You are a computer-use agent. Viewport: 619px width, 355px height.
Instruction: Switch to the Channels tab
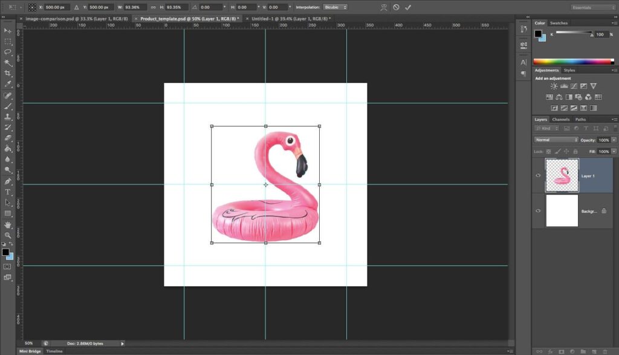coord(561,119)
